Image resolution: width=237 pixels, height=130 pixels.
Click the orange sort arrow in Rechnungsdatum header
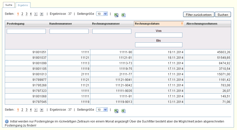[182, 24]
